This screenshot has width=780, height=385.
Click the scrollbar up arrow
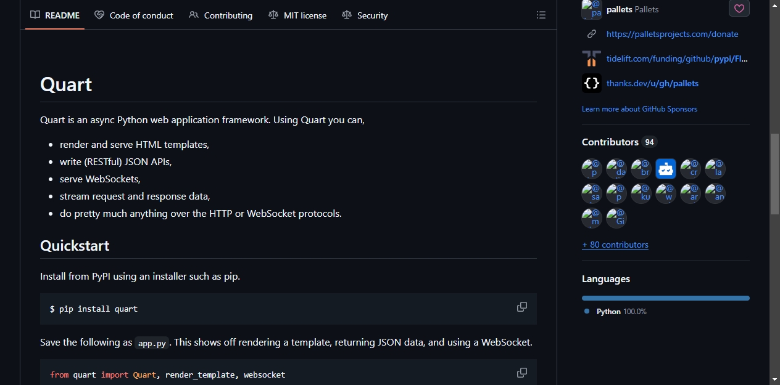point(774,5)
